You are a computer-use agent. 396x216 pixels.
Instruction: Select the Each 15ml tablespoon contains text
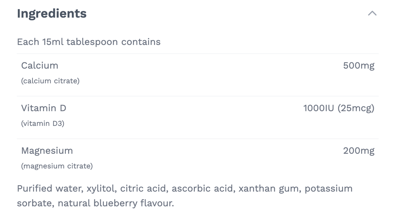coord(89,42)
